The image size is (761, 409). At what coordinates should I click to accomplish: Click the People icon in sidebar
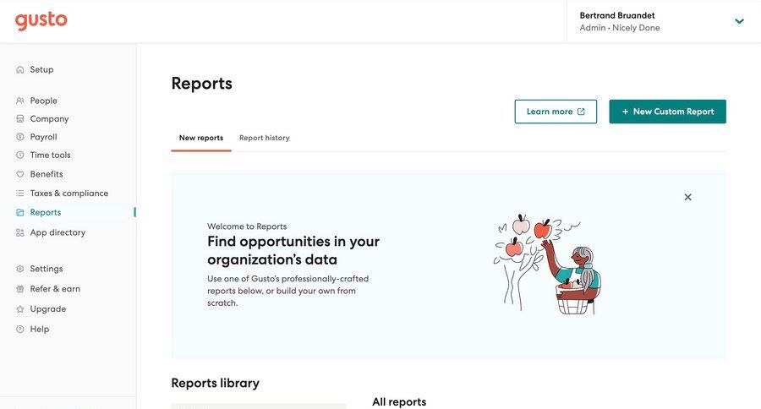(20, 101)
